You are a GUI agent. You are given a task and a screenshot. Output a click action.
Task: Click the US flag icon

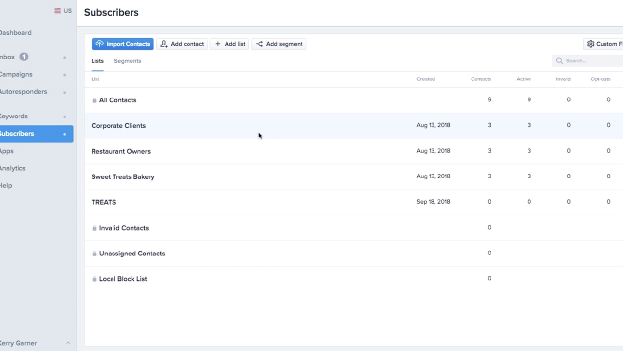click(x=57, y=11)
